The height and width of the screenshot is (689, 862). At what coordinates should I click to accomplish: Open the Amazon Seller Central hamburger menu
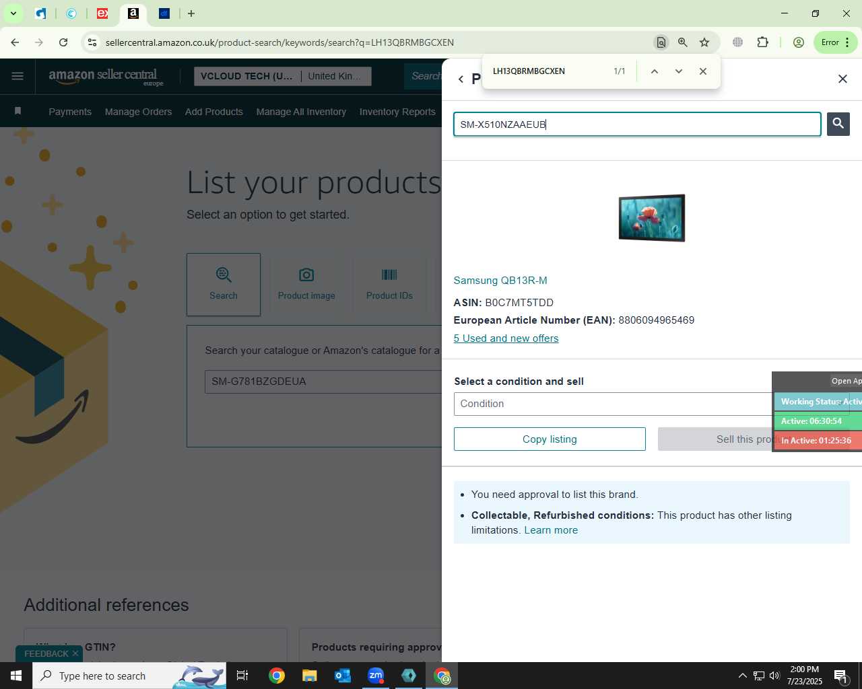click(x=18, y=76)
